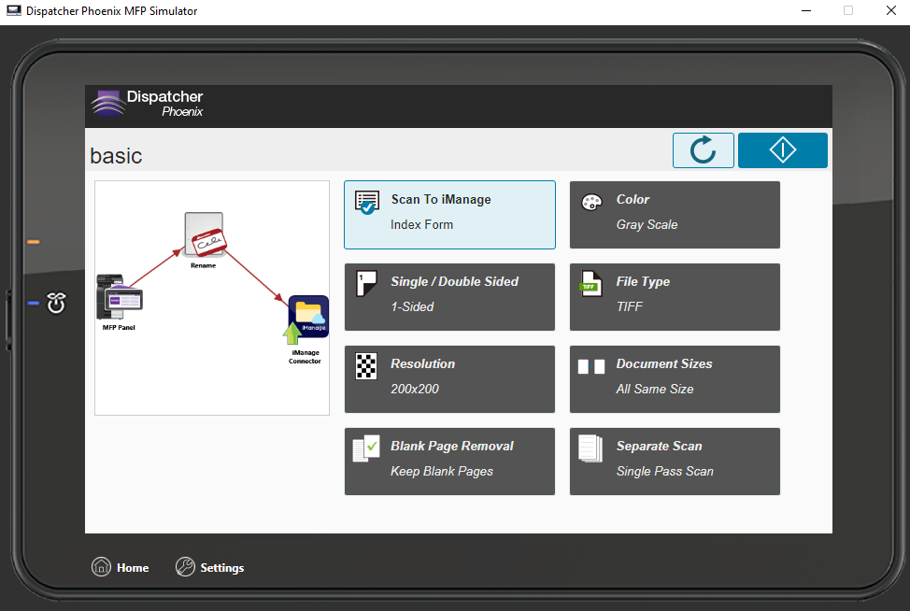
Task: Click the palette icon on the Color tile
Action: (591, 199)
